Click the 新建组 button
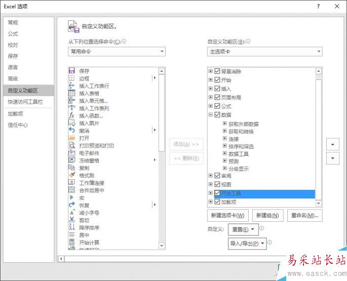The width and height of the screenshot is (347, 281). pos(268,215)
